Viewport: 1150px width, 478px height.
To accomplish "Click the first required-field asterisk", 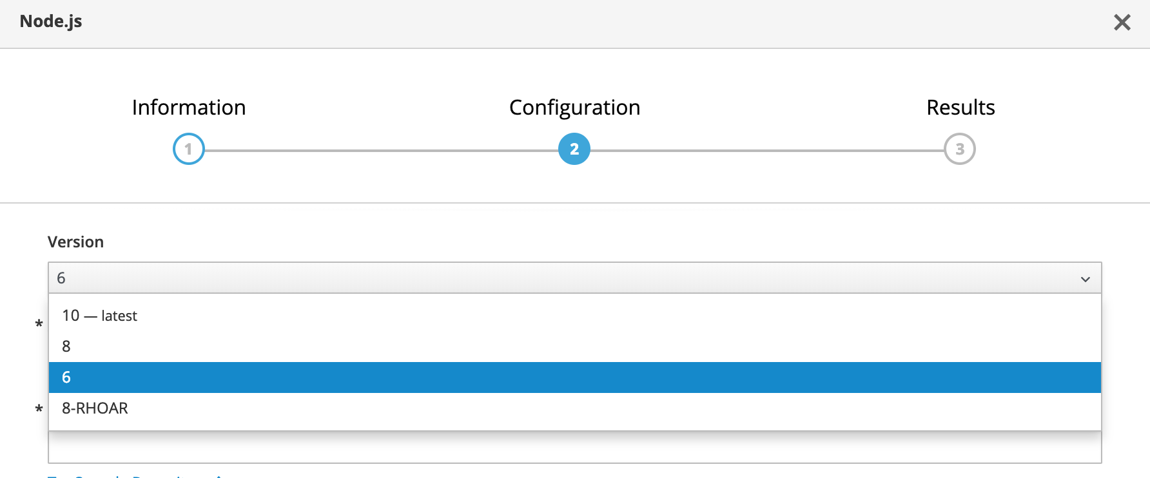I will (39, 325).
